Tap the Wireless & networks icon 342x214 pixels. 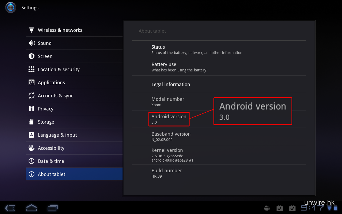coord(32,30)
